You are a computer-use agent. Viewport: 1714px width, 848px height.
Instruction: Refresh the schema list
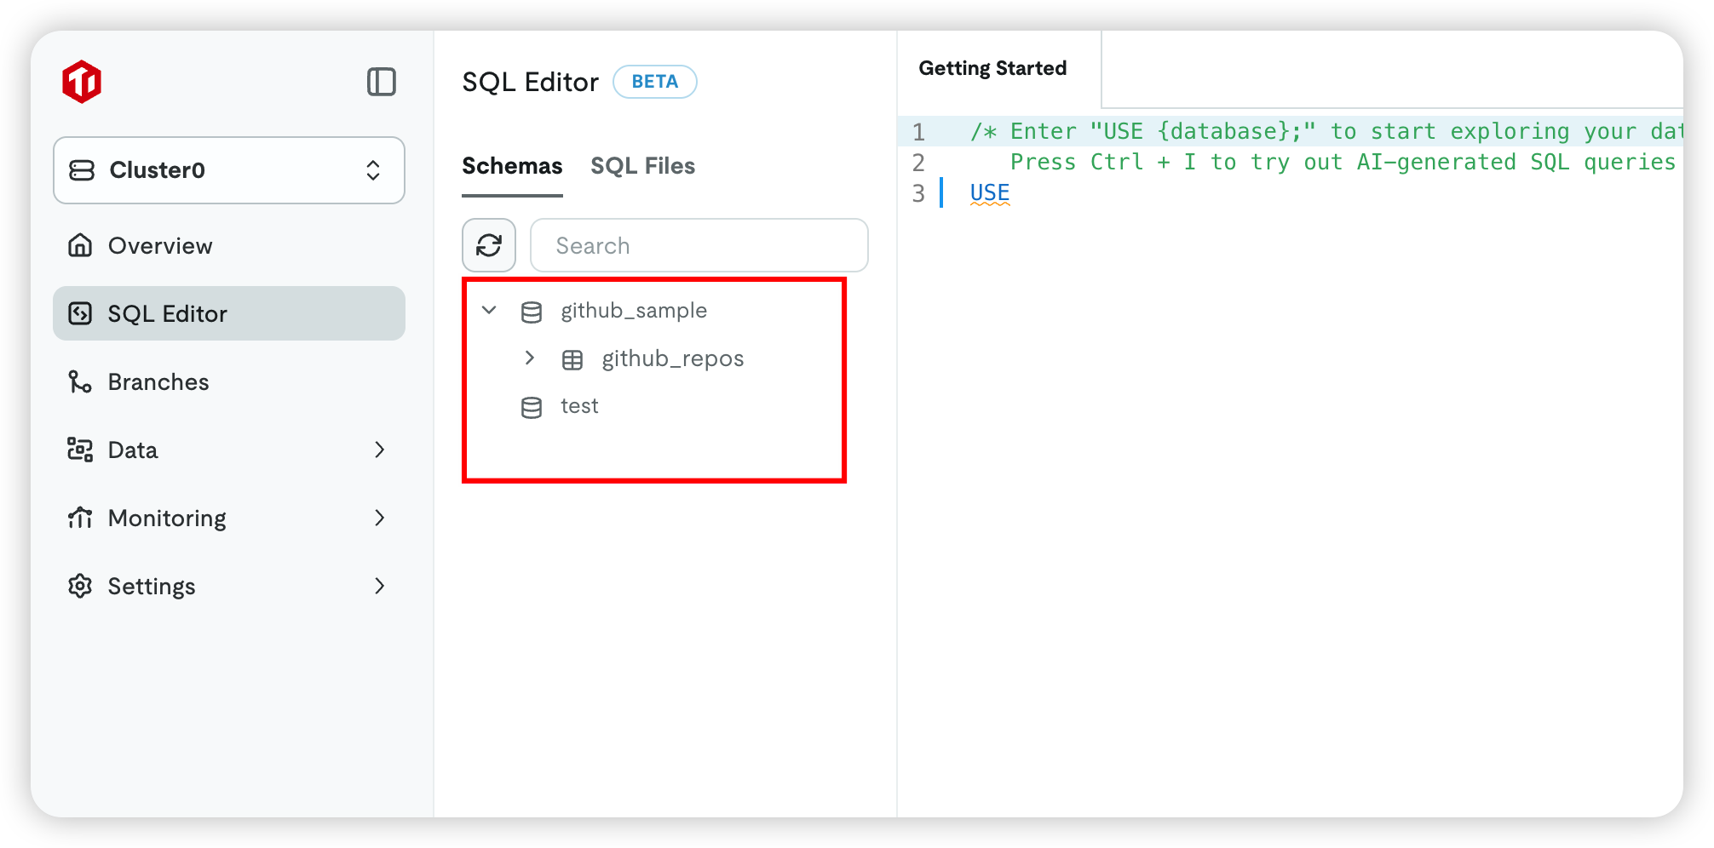point(489,245)
